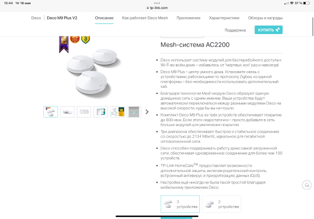This screenshot has height=219, width=314.
Task: Show next thumbnails with right chevron
Action: 147,112
